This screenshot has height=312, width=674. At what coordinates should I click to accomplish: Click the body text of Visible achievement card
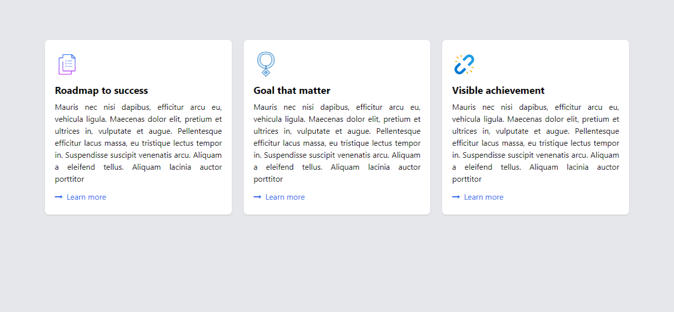coord(535,143)
